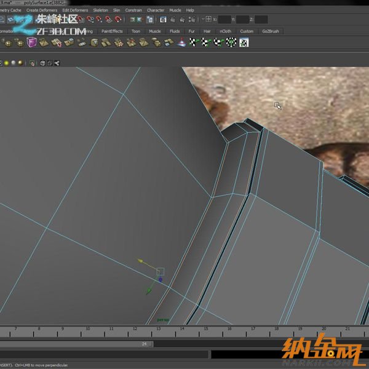Click the first wireframe sphere shelf icon
Image resolution: width=369 pixels, height=369 pixels.
pyautogui.click(x=7, y=42)
